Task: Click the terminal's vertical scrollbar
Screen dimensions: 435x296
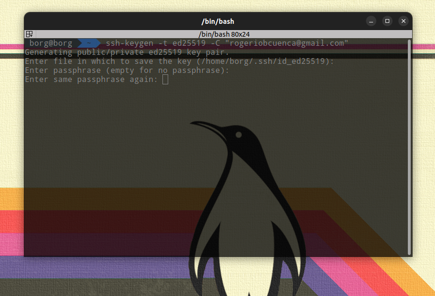Action: [x=409, y=143]
